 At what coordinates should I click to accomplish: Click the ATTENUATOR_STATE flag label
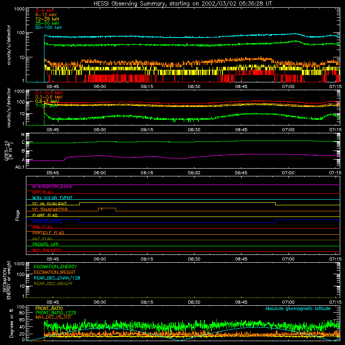tap(52, 187)
